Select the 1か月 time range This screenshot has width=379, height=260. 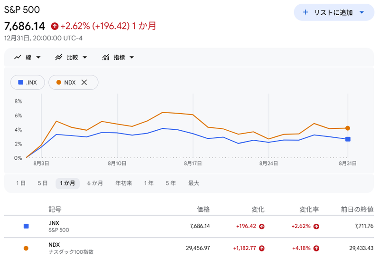[67, 183]
